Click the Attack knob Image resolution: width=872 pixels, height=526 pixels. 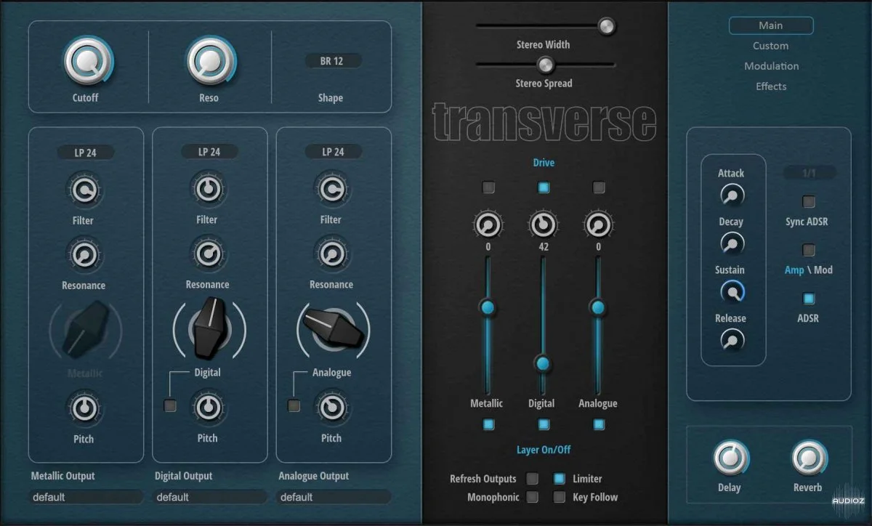(732, 196)
